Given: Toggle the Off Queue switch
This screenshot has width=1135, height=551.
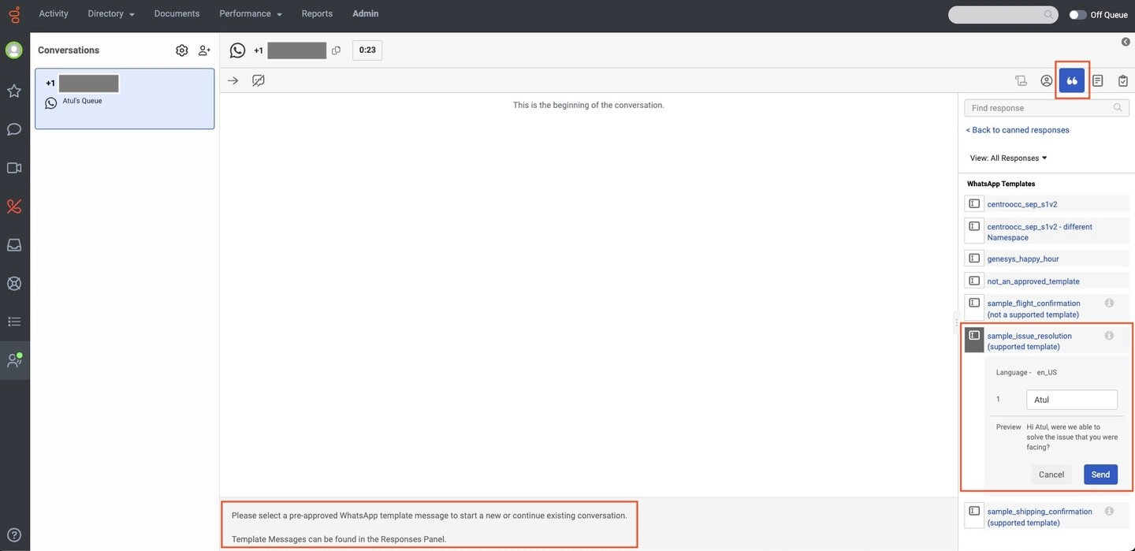Looking at the screenshot, I should [1077, 14].
